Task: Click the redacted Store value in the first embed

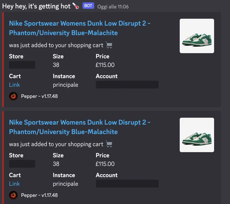Action: pos(22,65)
